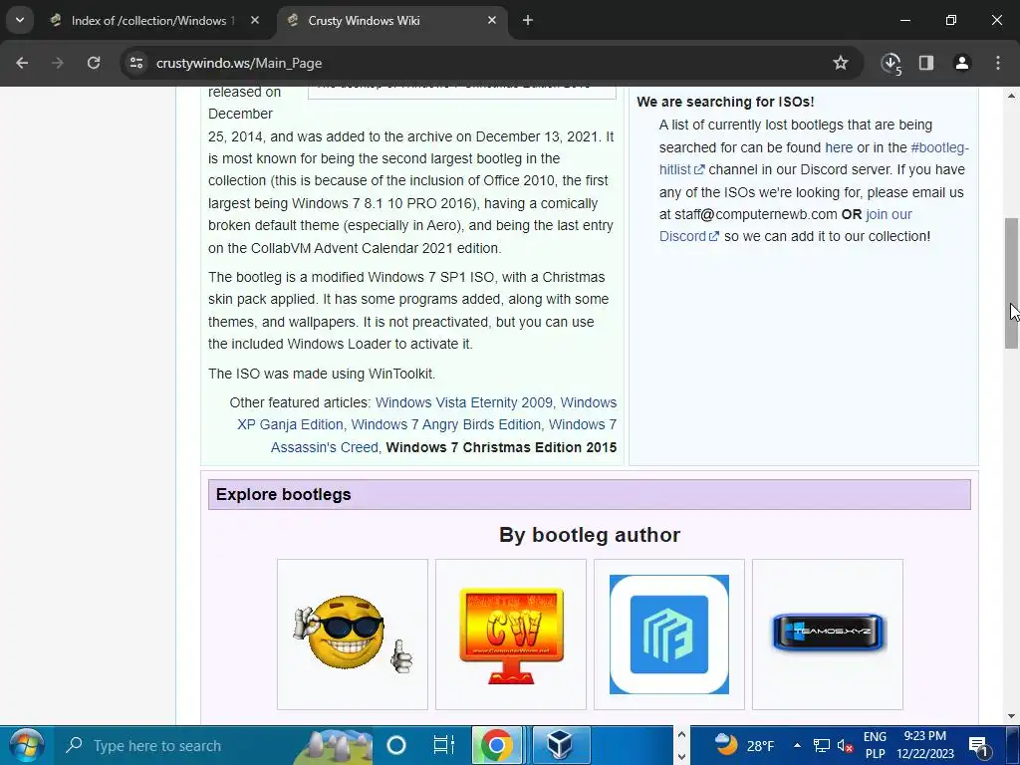Toggle Chrome side panel
1020x765 pixels.
click(926, 63)
